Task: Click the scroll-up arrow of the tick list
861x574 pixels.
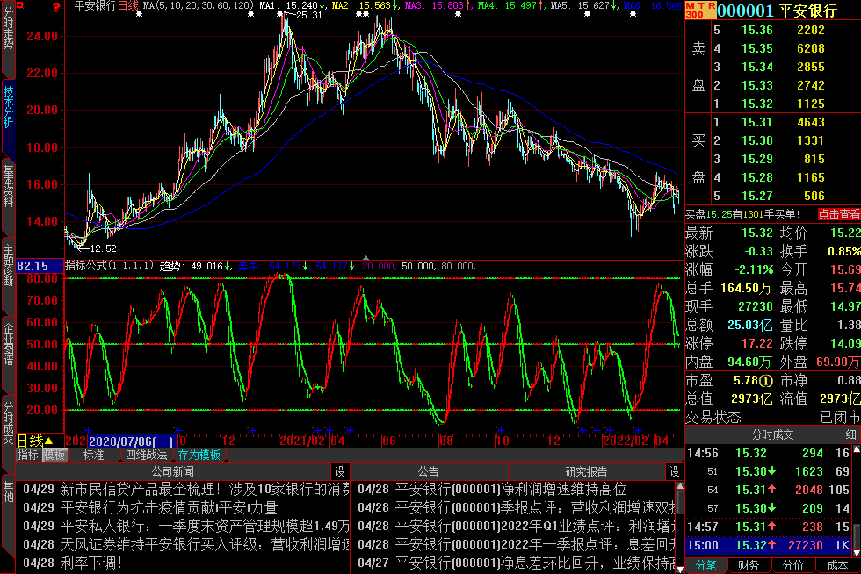Action: pos(856,449)
